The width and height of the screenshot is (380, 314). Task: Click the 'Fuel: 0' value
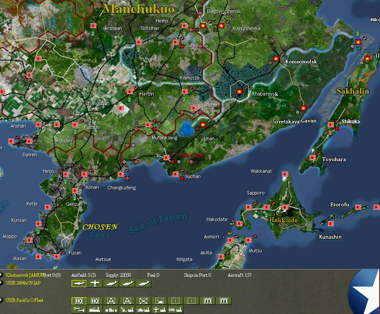[x=153, y=275]
